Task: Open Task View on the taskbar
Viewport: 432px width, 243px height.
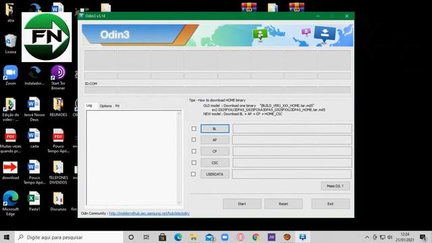Action: (x=146, y=237)
